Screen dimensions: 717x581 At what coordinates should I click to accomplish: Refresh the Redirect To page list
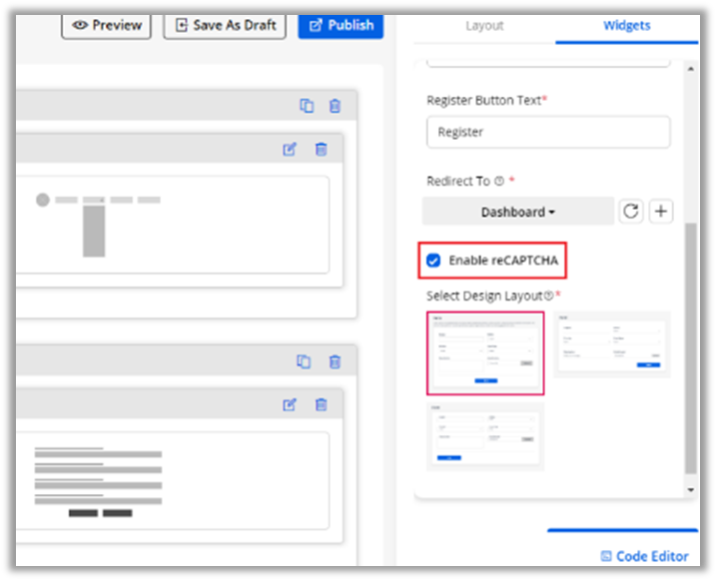(630, 212)
